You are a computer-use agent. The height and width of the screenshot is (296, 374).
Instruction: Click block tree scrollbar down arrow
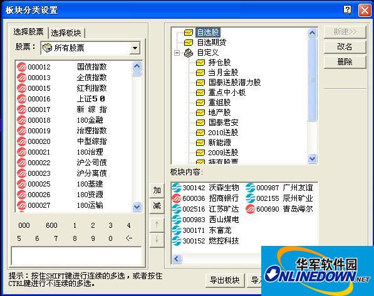click(312, 158)
